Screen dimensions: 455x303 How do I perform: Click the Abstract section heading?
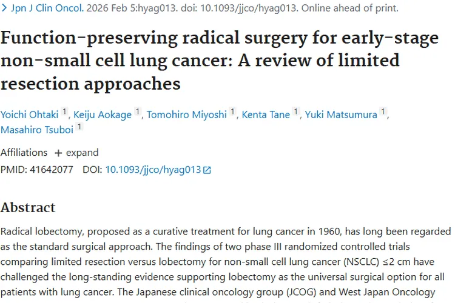pos(28,207)
